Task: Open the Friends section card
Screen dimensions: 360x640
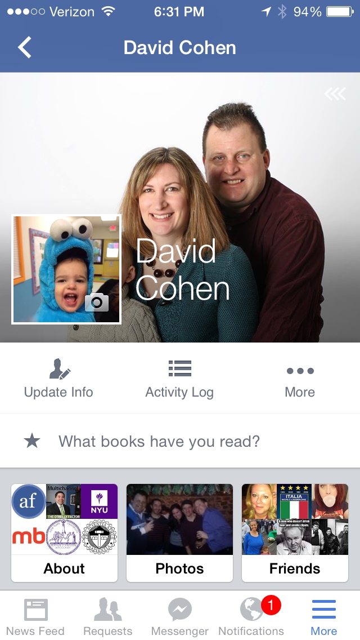Action: [x=295, y=532]
